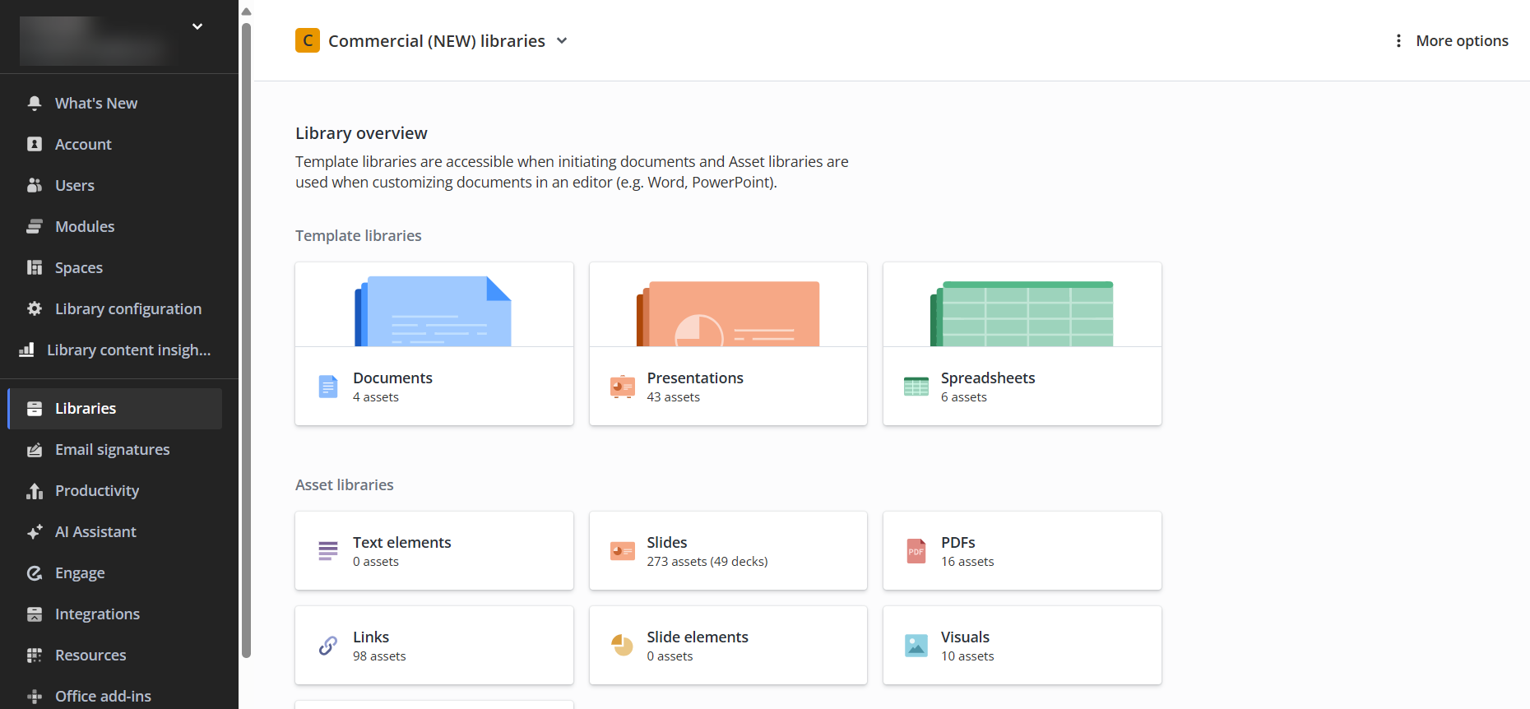Go to the Users section
The height and width of the screenshot is (709, 1530).
[115, 185]
